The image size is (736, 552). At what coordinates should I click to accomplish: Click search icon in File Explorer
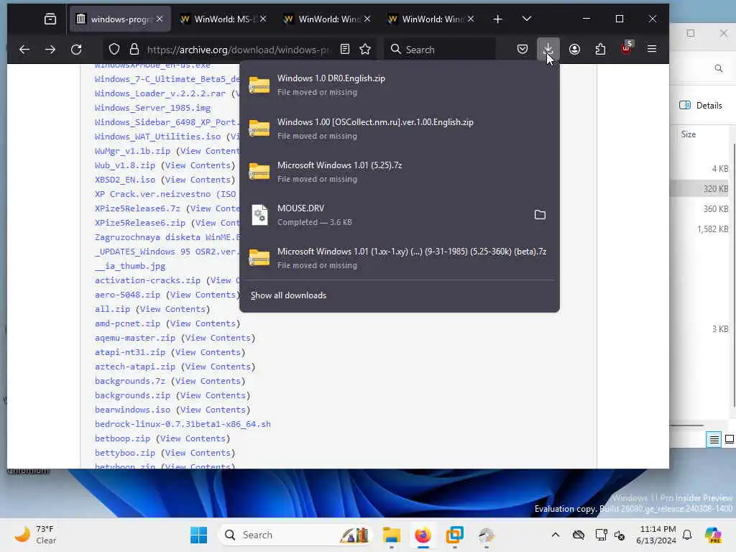pos(719,68)
